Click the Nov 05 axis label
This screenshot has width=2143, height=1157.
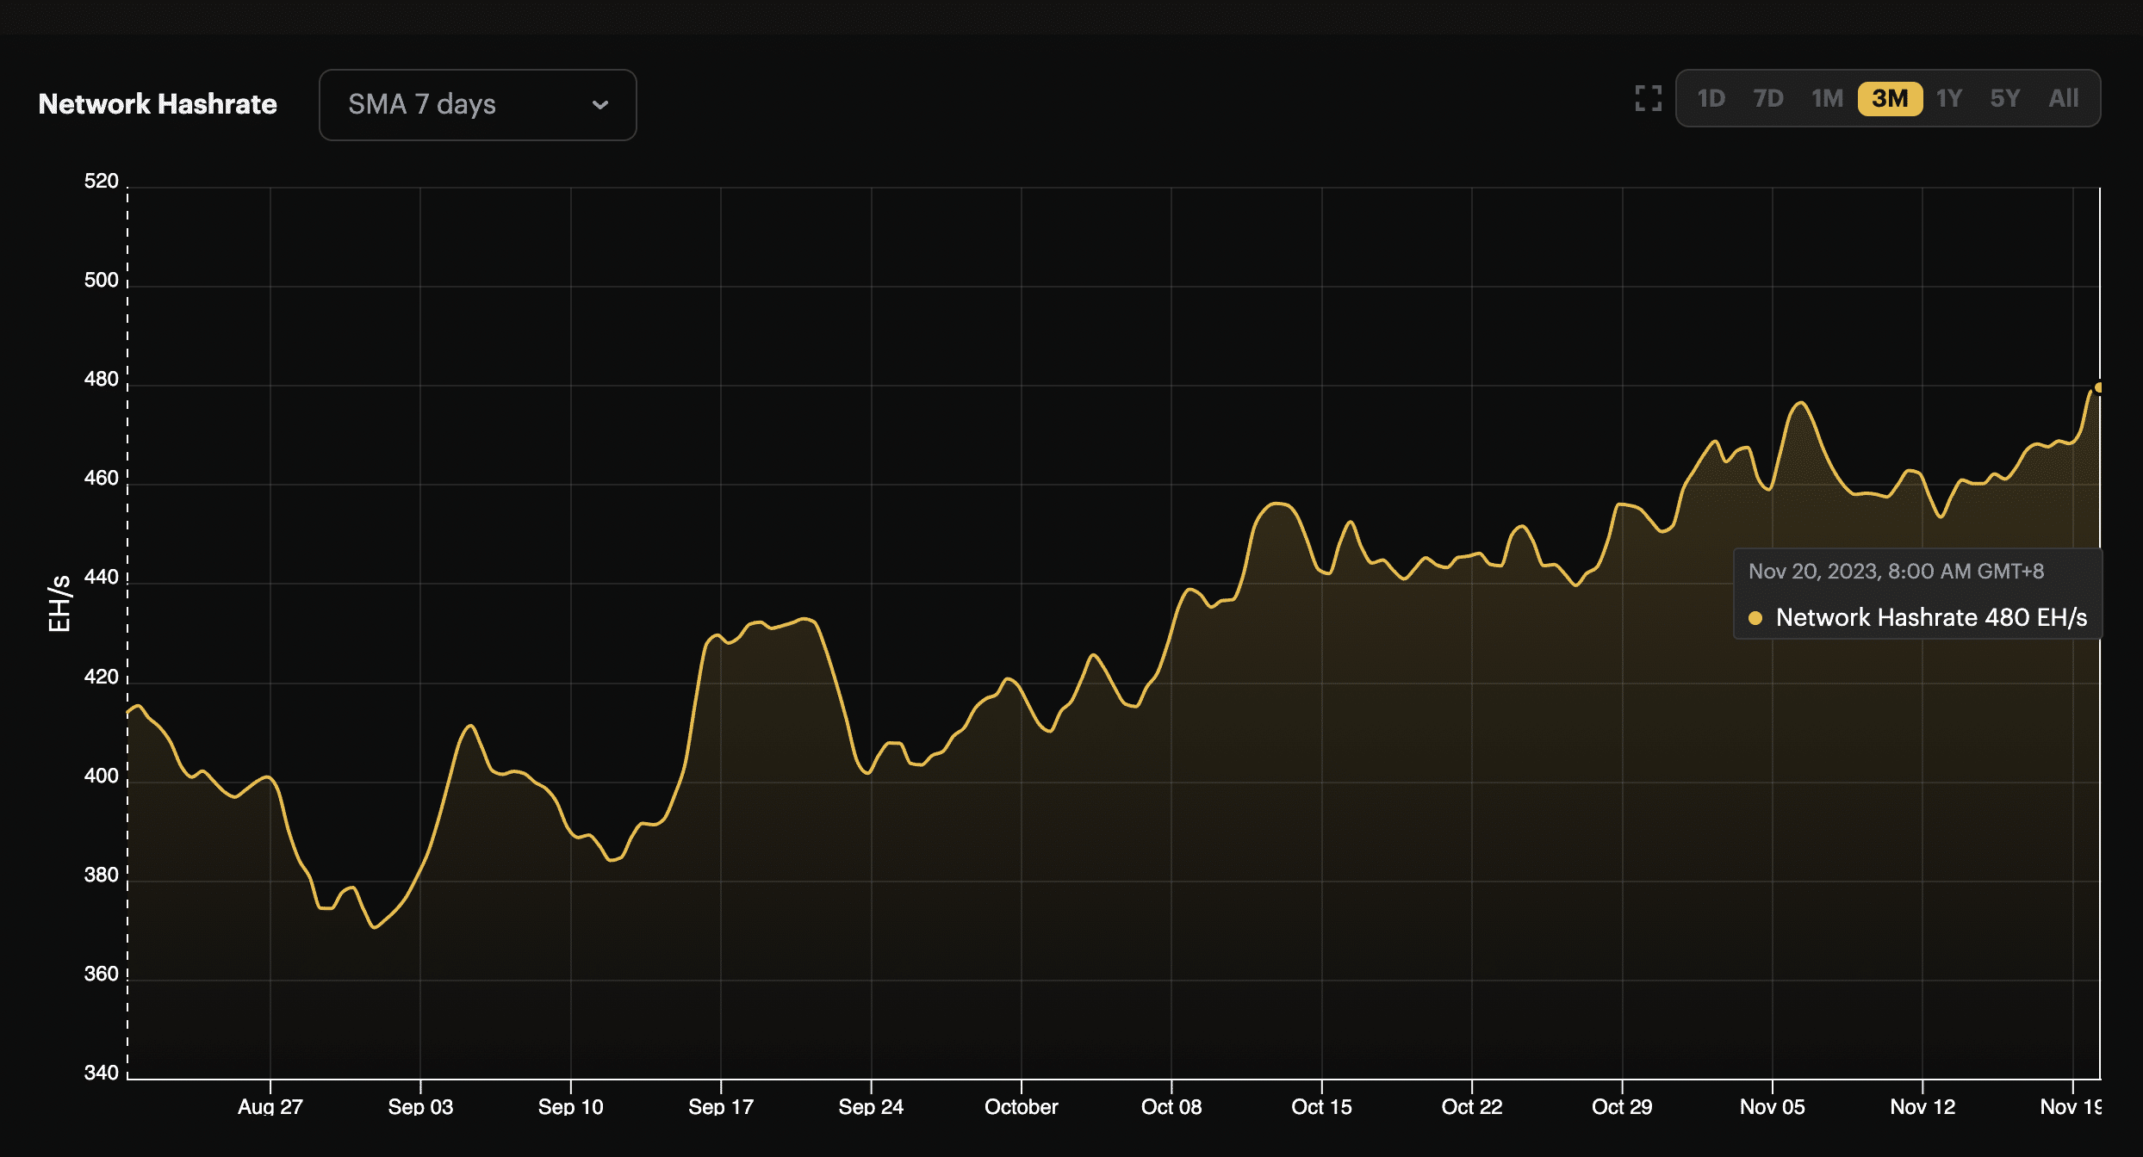click(x=1772, y=1107)
